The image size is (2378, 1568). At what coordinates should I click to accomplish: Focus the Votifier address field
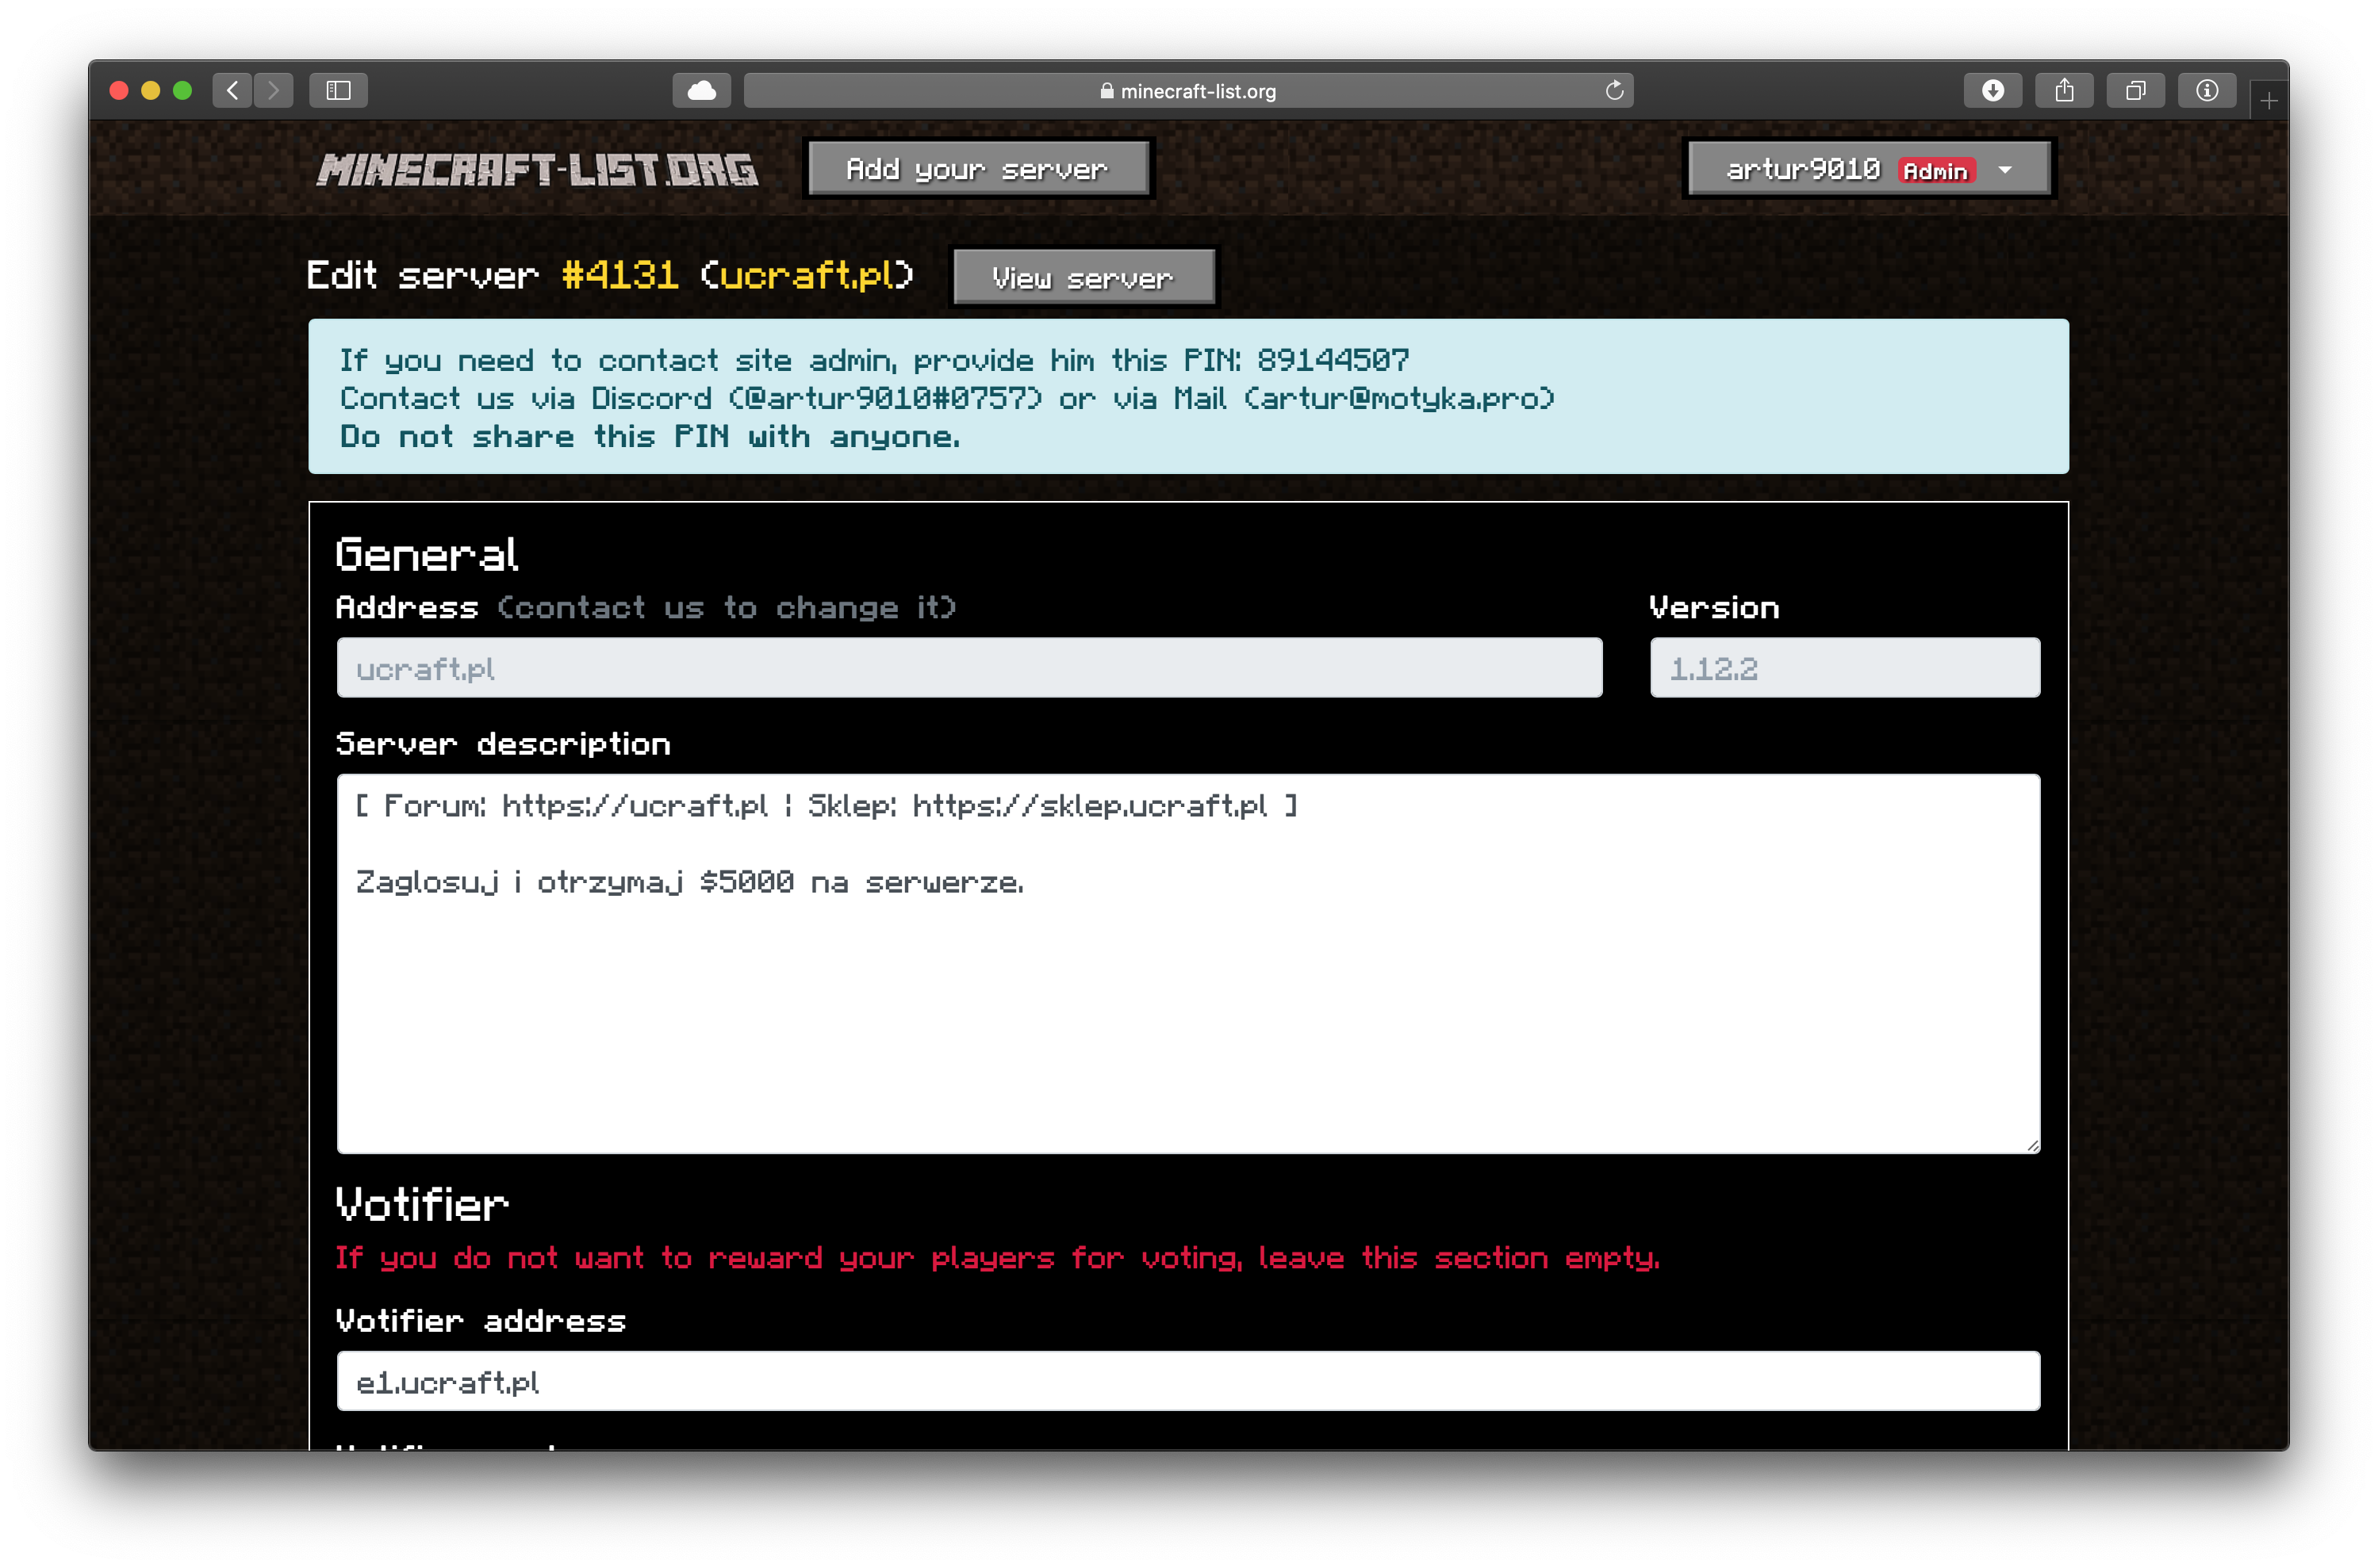point(1187,1382)
